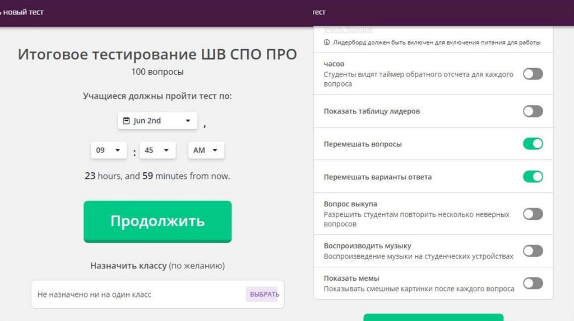574x321 pixels.
Task: Click the 100 вопросы text
Action: [x=158, y=72]
